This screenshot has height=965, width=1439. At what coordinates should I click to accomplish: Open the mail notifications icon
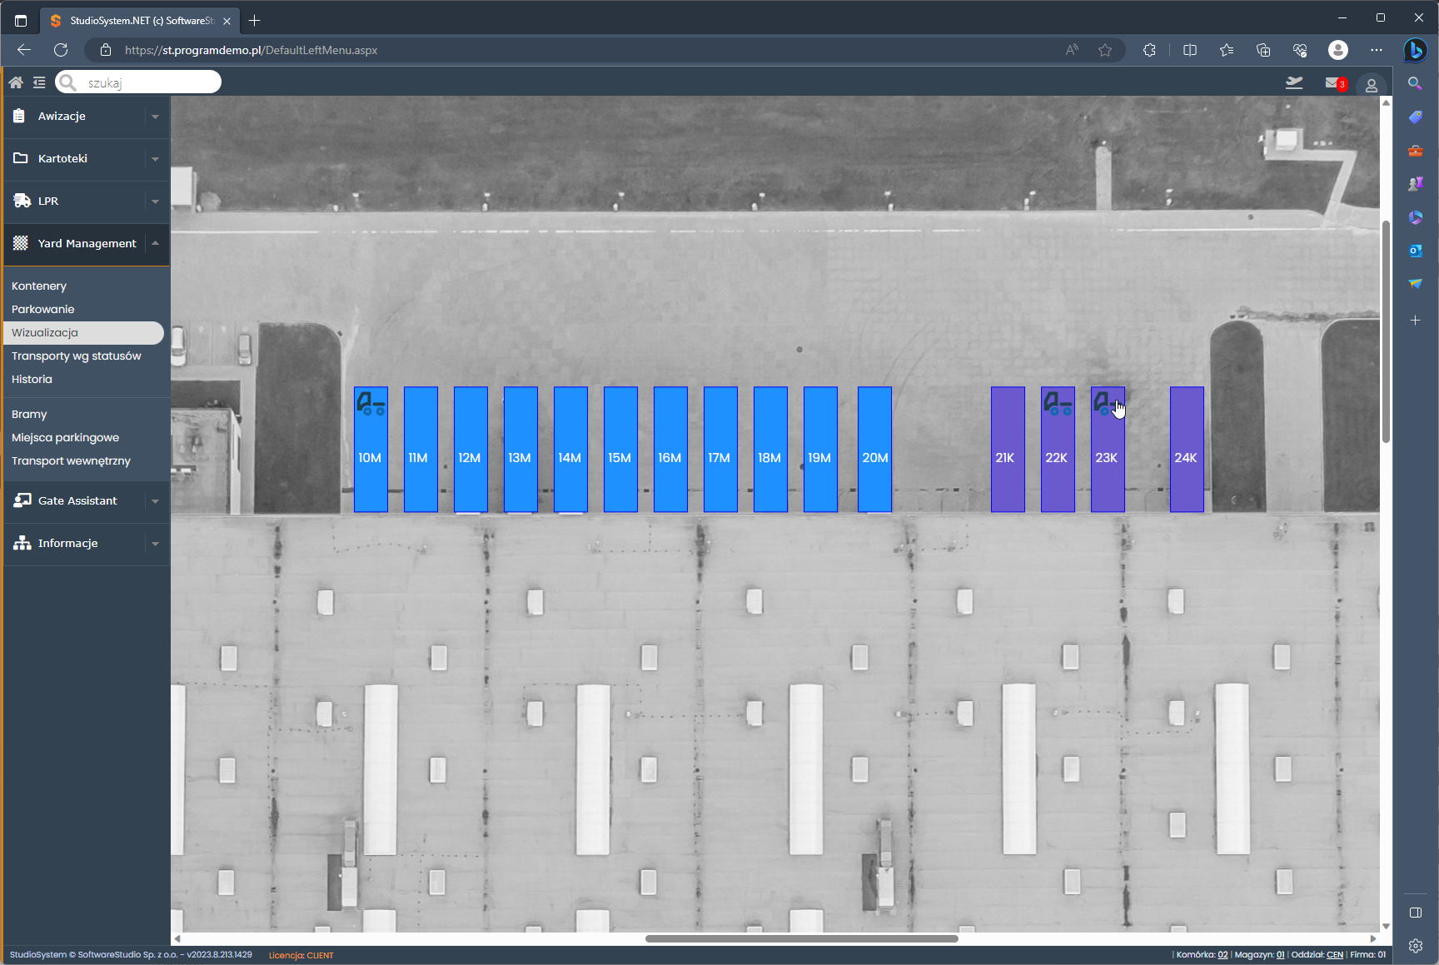coord(1333,83)
